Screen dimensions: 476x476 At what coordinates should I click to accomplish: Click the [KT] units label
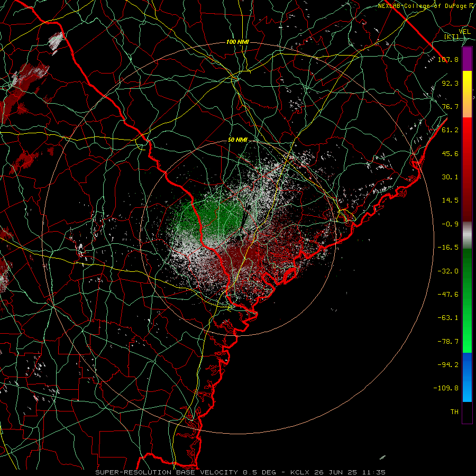tap(452, 37)
